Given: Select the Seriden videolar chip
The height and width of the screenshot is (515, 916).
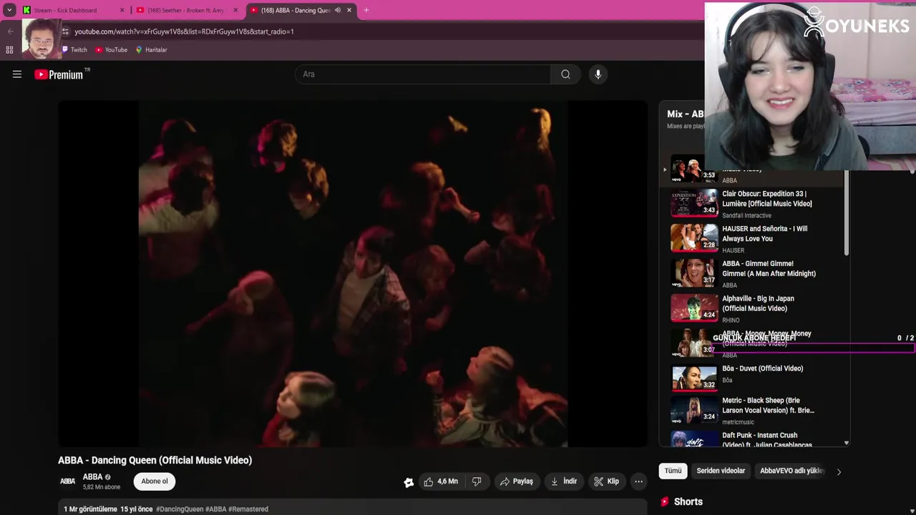Looking at the screenshot, I should (x=721, y=471).
